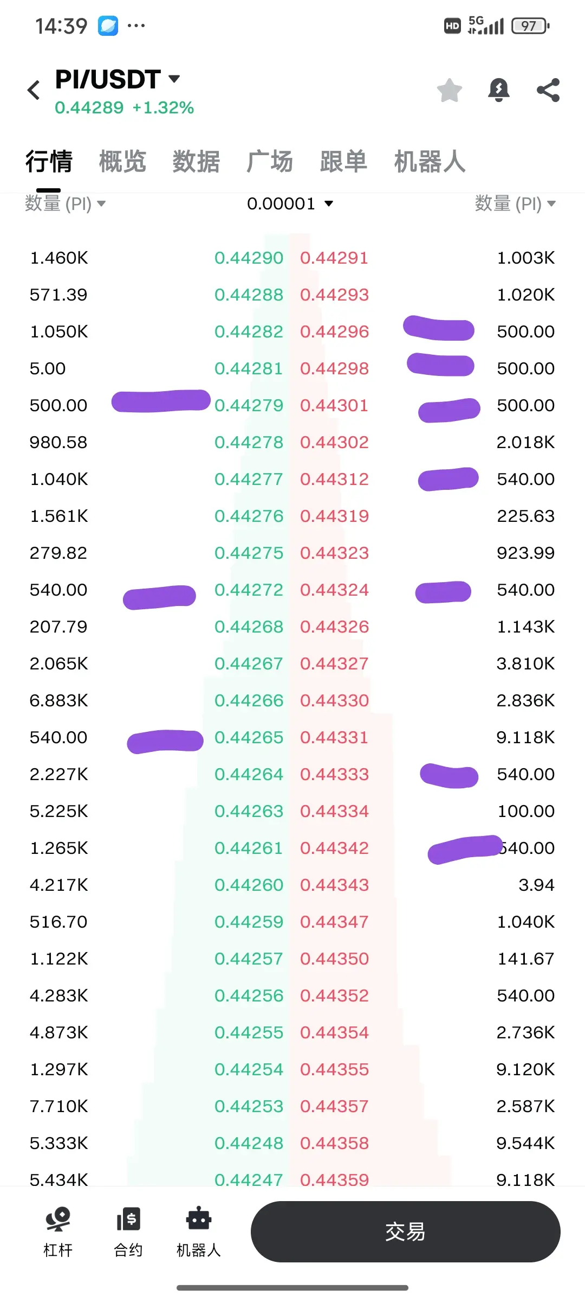585x1302 pixels.
Task: Select bid price 0.44290
Action: pos(249,258)
